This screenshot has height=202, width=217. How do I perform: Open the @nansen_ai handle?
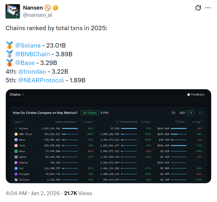38,15
